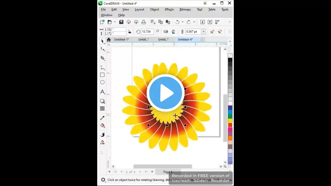The image size is (331, 186).
Task: Select the Page 1 tab
Action: [x=168, y=172]
